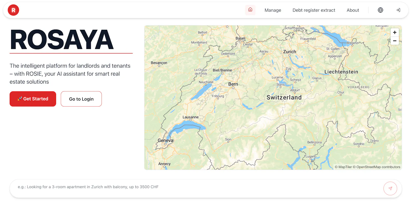Open Debt register extract page
411x206 pixels.
314,10
